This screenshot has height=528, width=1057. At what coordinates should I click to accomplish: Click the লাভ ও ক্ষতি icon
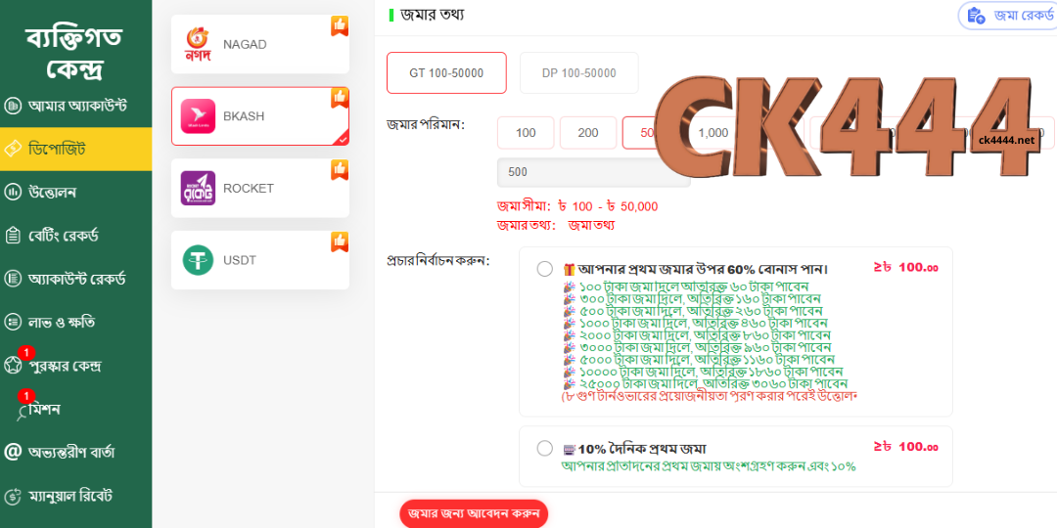[x=12, y=322]
